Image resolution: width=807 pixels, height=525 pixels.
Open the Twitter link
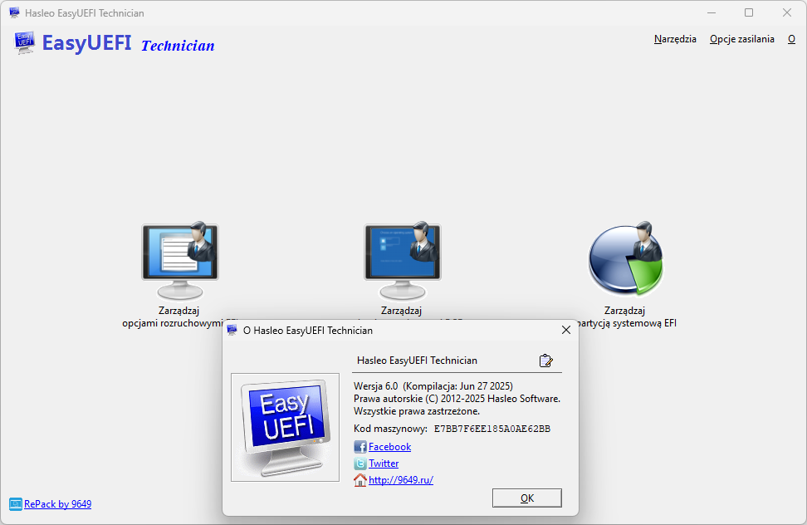(x=384, y=464)
